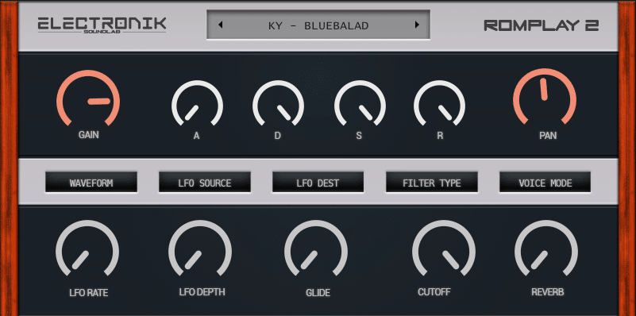Click the Electronik Soundlab logo
Screen dimensions: 636x316
point(102,25)
